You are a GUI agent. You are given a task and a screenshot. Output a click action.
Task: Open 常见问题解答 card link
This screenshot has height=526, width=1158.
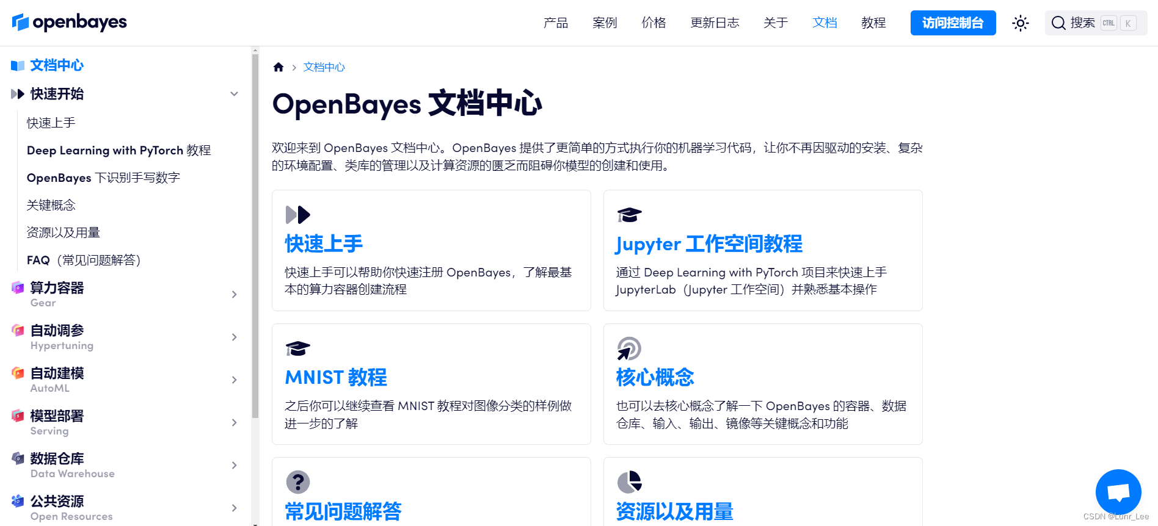[343, 511]
